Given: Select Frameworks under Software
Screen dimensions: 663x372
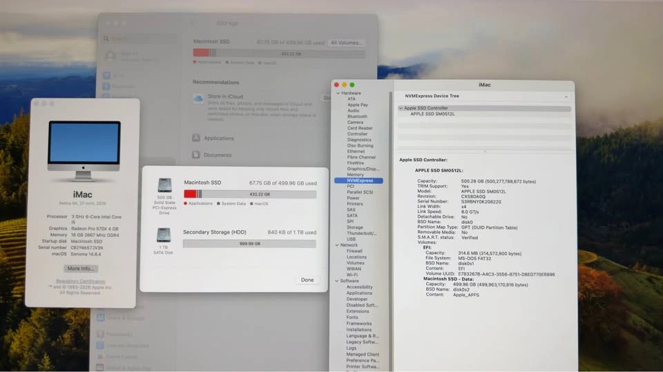Looking at the screenshot, I should 359,324.
